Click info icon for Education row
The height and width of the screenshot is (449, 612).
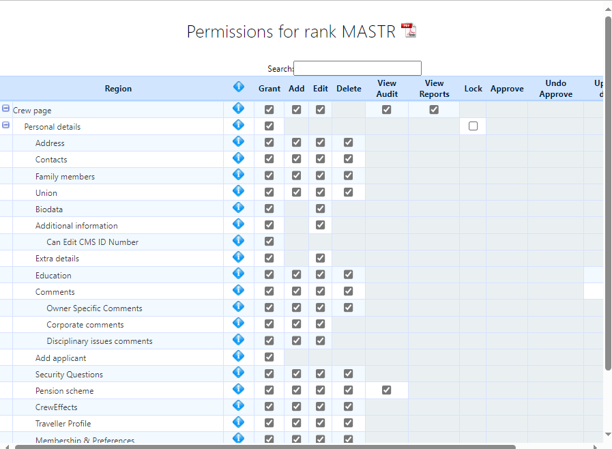[x=238, y=274]
